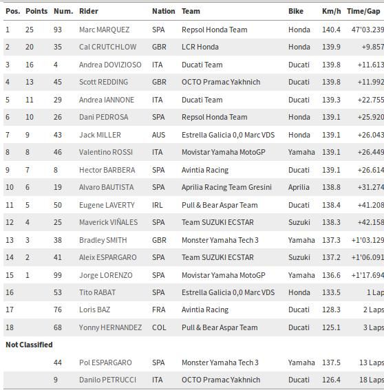Select Valentino ROSSI in the results
This screenshot has height=390, width=384.
pos(106,152)
